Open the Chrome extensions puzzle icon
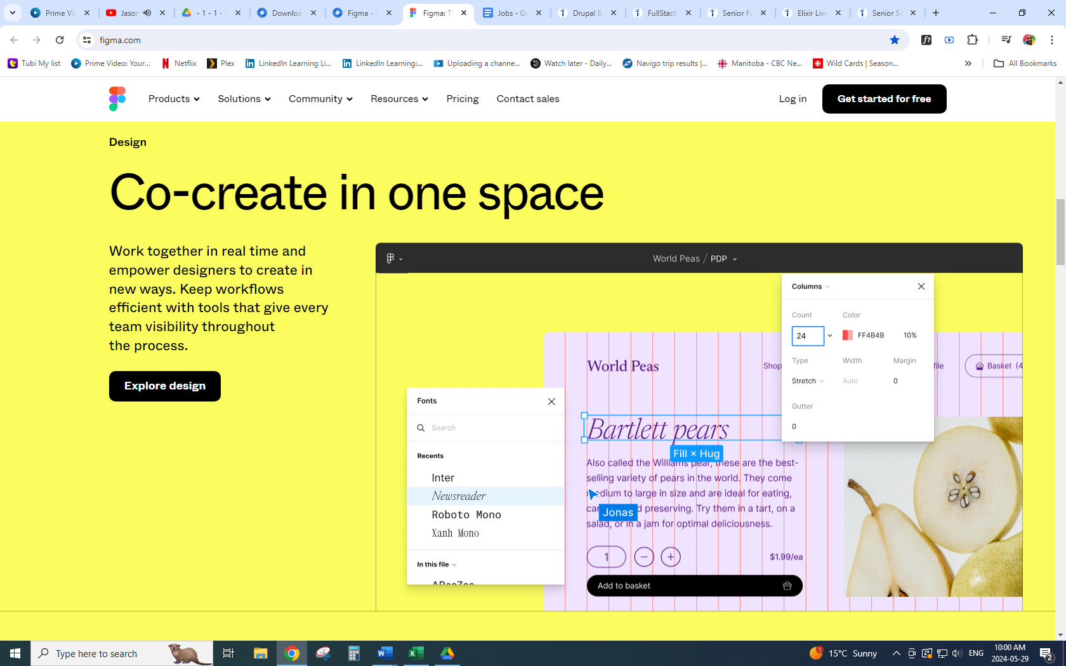The image size is (1066, 666). coord(972,40)
